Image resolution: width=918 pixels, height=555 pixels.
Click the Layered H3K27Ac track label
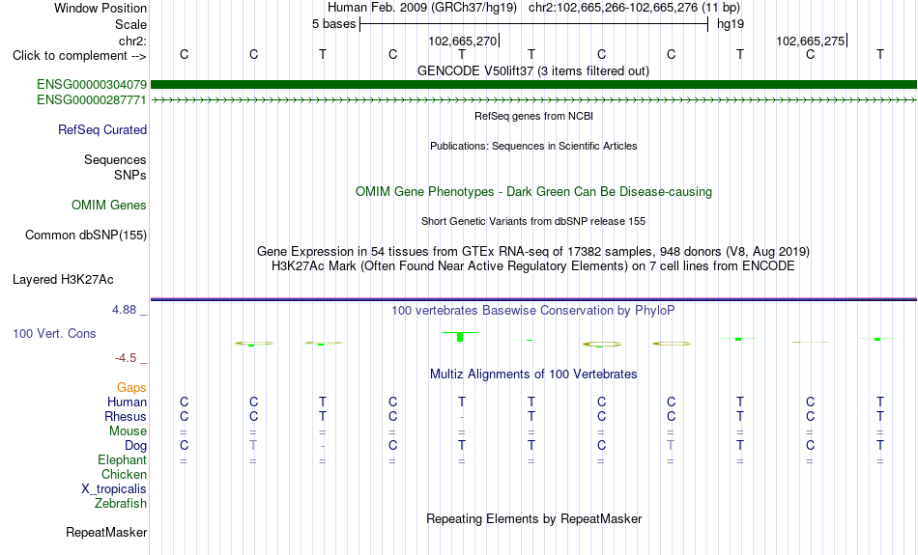(x=63, y=280)
